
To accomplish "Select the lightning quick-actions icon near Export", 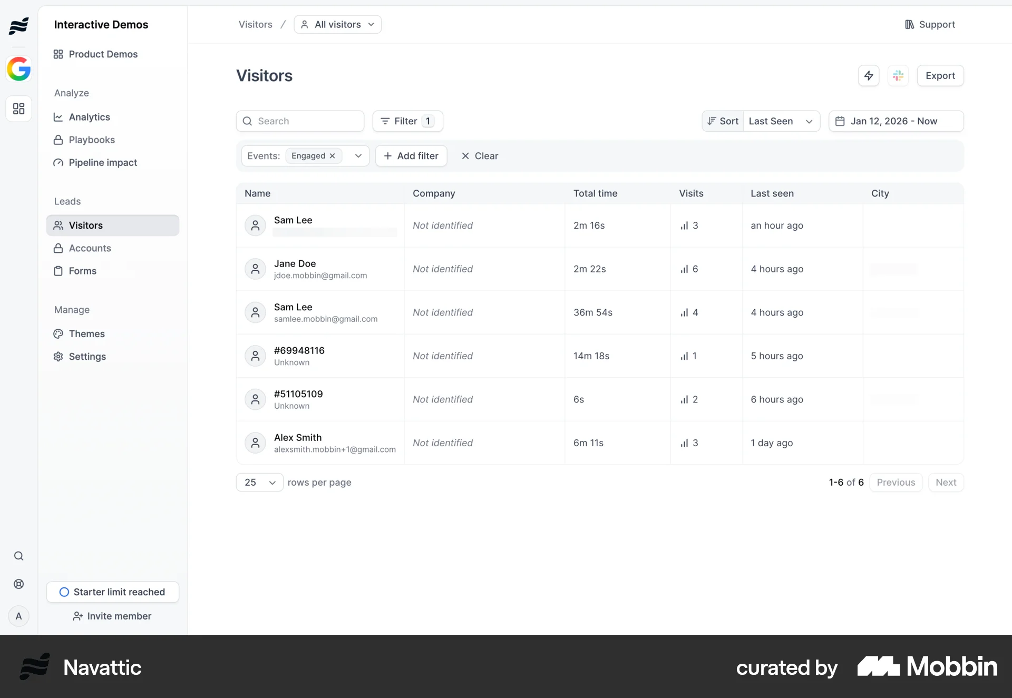I will tap(869, 75).
